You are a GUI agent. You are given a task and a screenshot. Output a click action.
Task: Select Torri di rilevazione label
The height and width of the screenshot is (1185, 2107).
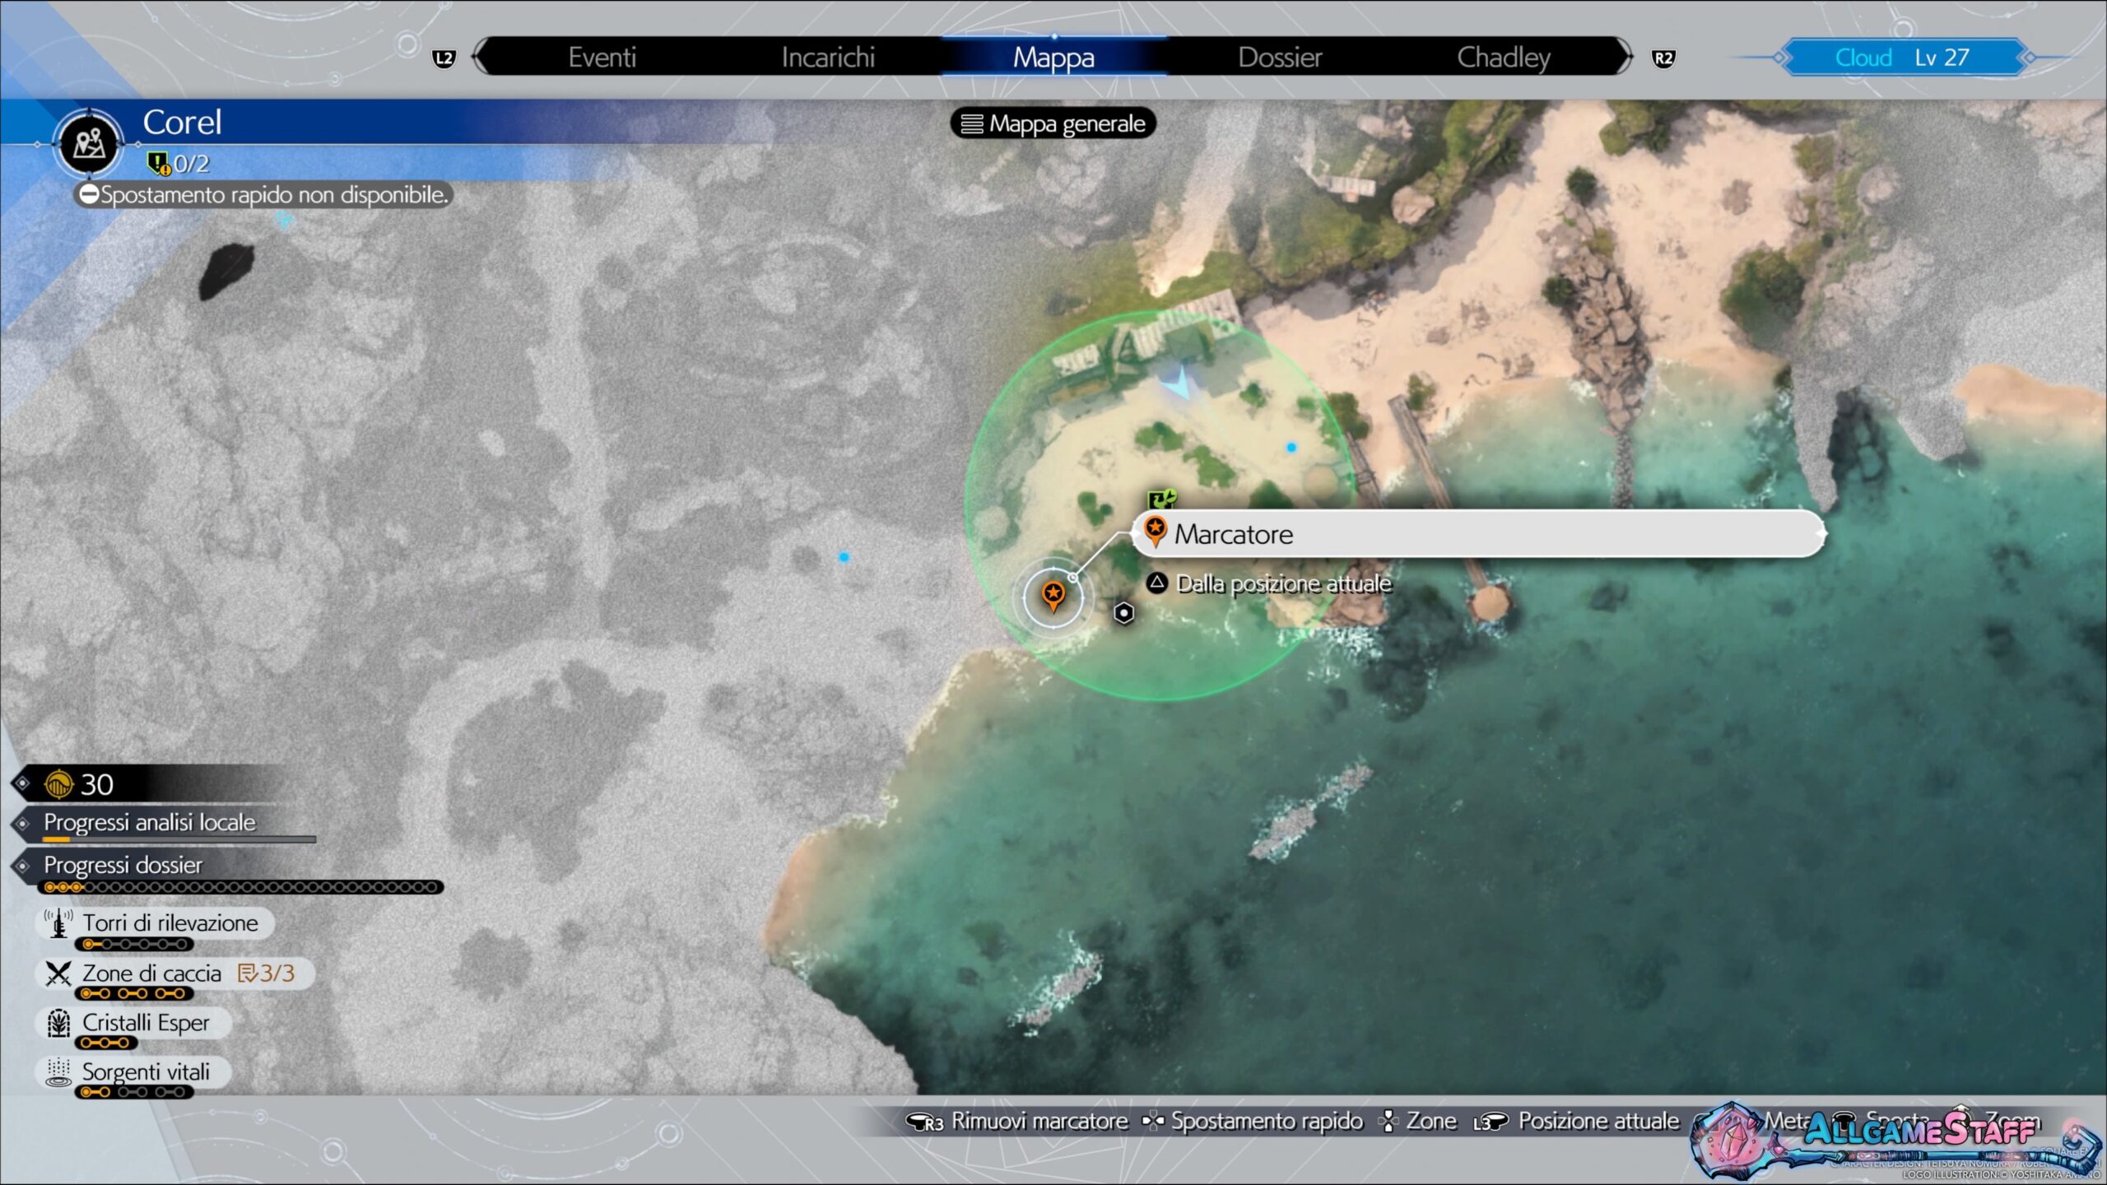[170, 922]
